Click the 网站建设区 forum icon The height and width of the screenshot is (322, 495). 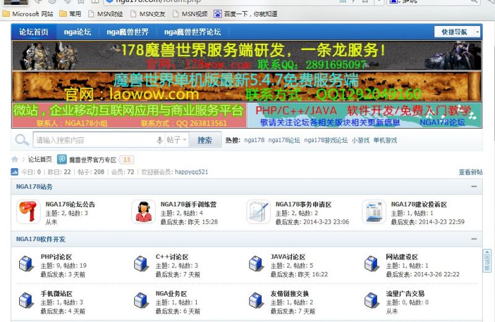372,264
